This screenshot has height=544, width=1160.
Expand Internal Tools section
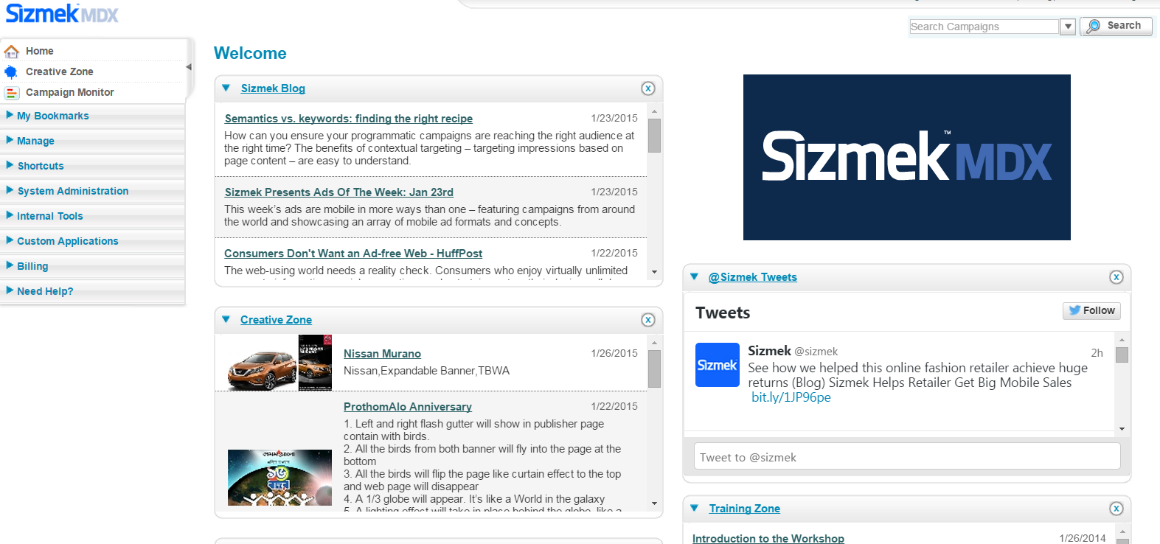(x=49, y=216)
